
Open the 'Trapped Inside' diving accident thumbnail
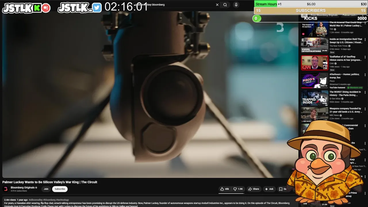[315, 98]
